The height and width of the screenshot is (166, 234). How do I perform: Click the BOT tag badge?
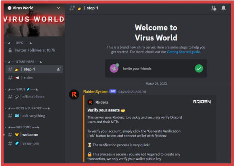pos(113,92)
